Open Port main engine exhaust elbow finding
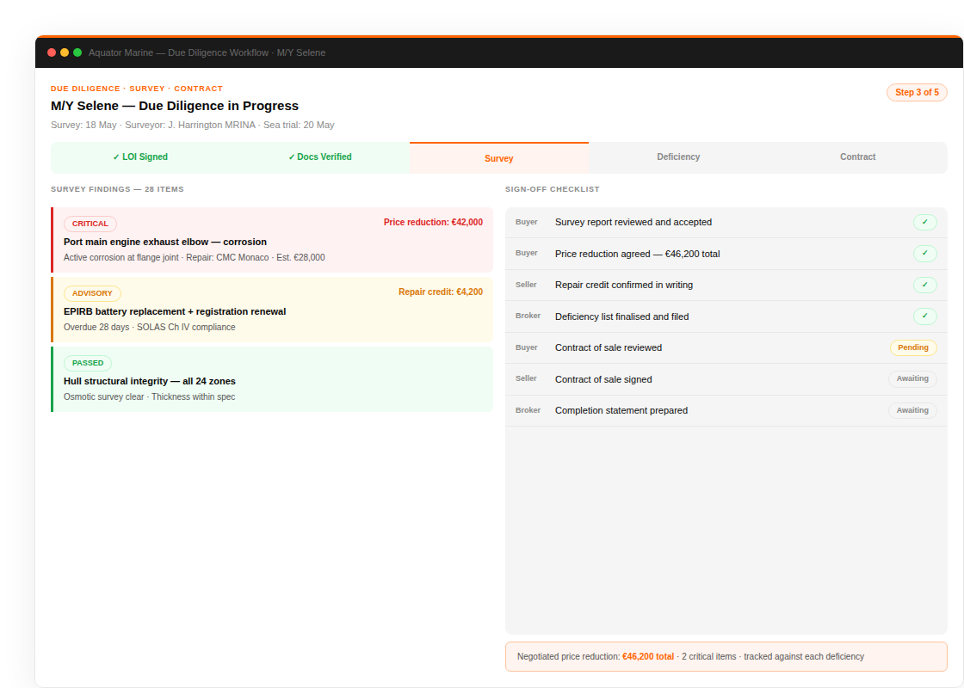The width and height of the screenshot is (964, 688). click(272, 240)
